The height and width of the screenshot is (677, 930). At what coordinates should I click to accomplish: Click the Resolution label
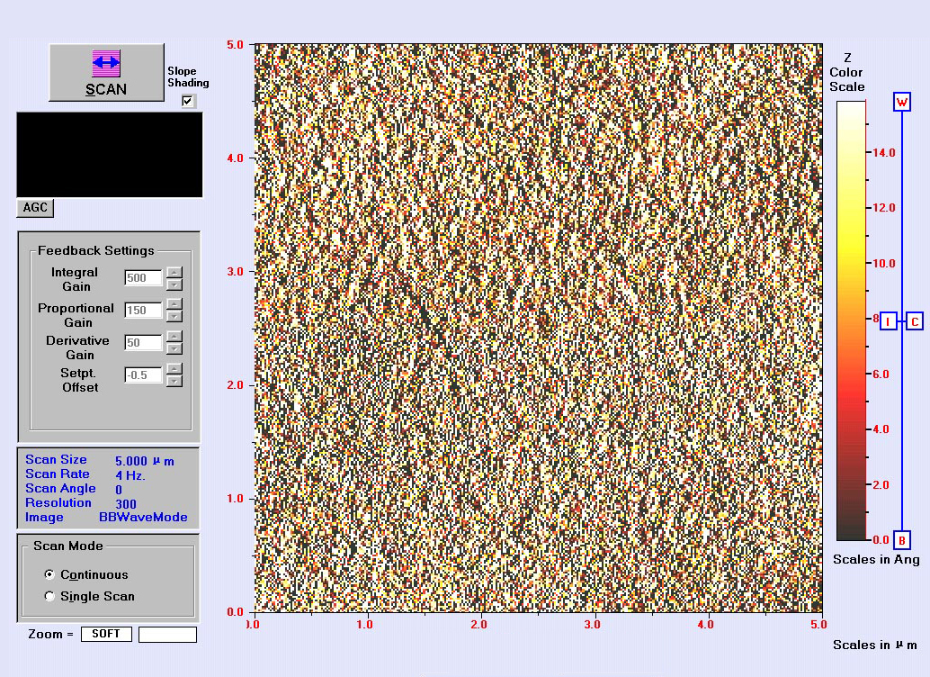pyautogui.click(x=58, y=502)
